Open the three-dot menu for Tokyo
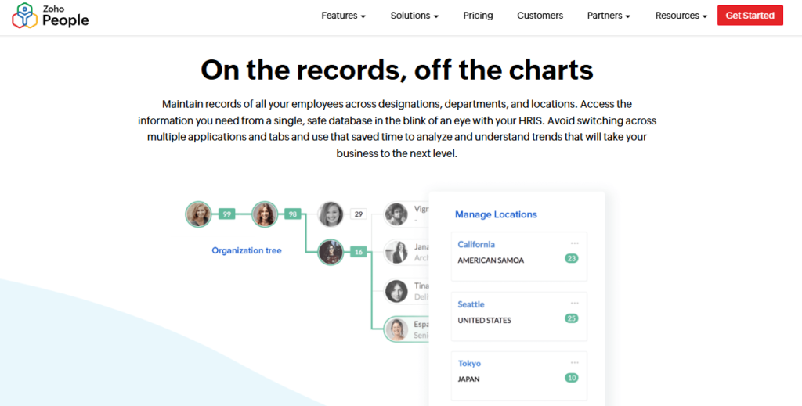Viewport: 802px width, 406px height. (x=575, y=363)
